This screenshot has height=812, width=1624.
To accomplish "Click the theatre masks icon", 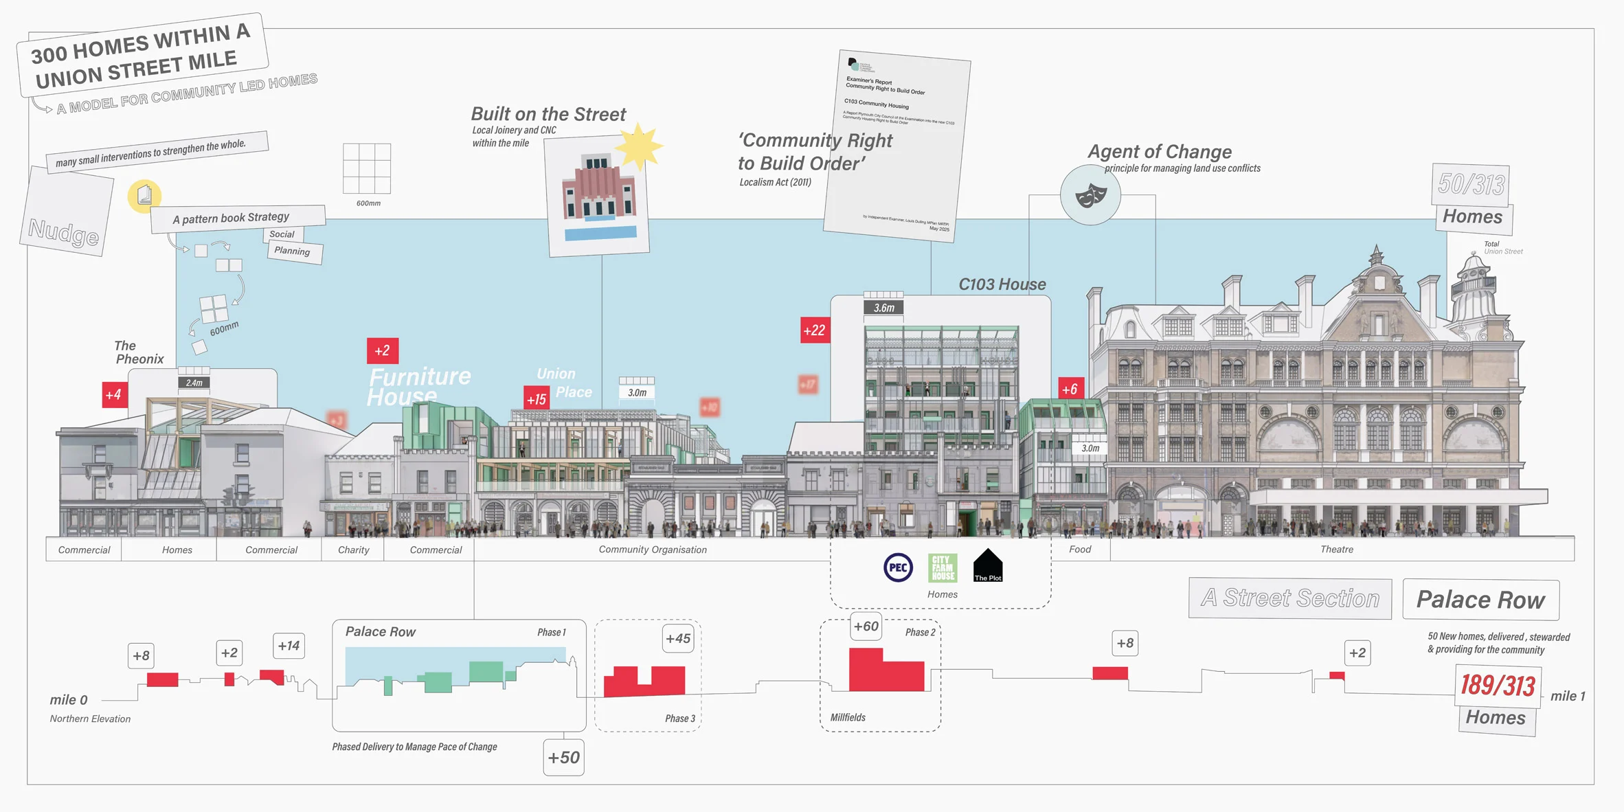I will [x=1090, y=196].
